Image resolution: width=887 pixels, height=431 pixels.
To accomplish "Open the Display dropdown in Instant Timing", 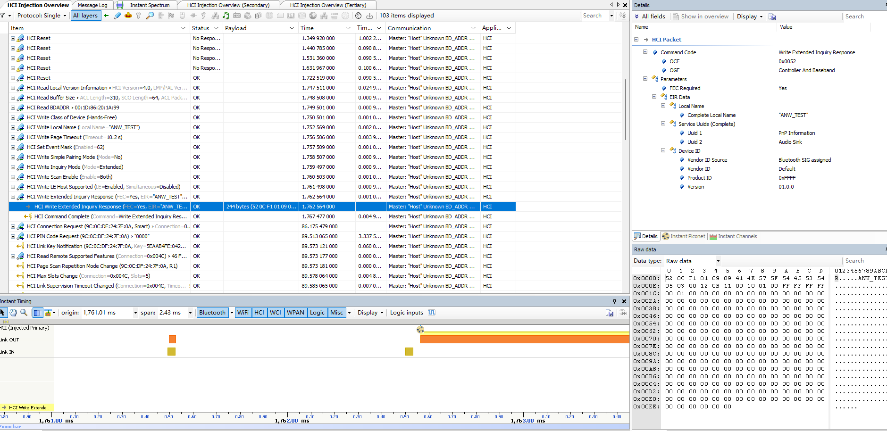I will click(370, 313).
